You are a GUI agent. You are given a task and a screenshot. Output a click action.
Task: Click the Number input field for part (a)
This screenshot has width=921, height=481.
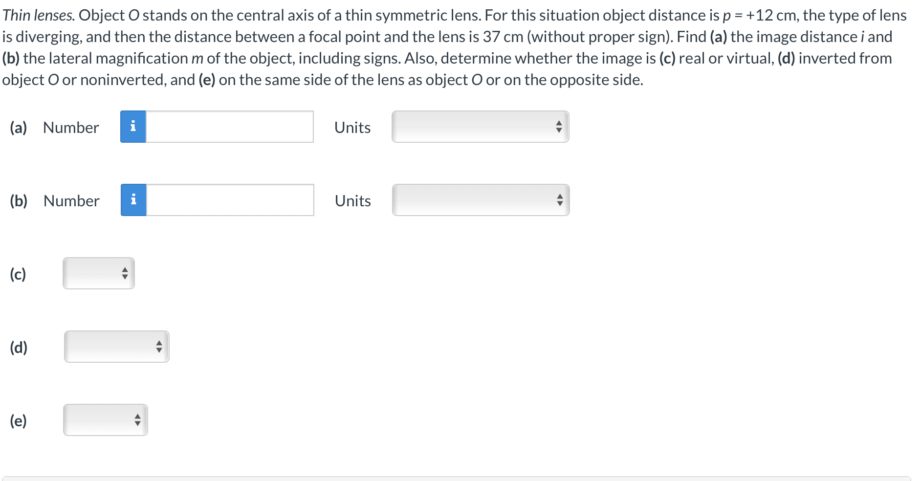click(x=230, y=127)
